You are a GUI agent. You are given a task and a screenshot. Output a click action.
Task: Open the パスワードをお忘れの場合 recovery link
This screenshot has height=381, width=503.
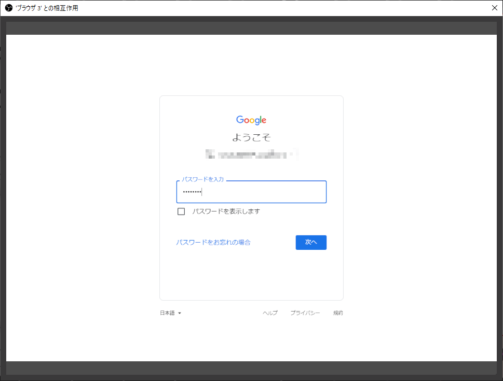214,242
